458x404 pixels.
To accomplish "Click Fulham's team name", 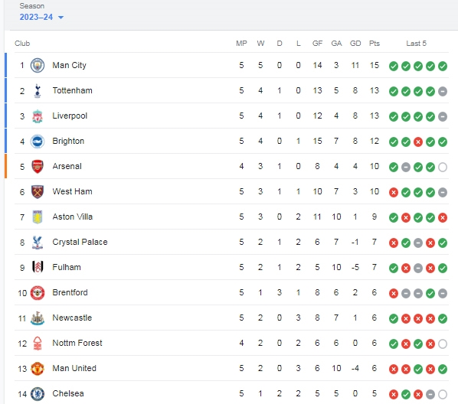I will point(67,267).
